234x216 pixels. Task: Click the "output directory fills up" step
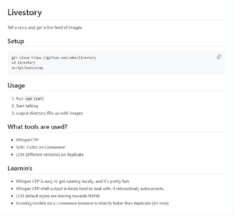point(49,113)
